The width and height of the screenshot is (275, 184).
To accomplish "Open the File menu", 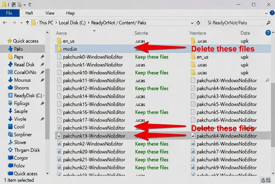I will coord(9,13).
